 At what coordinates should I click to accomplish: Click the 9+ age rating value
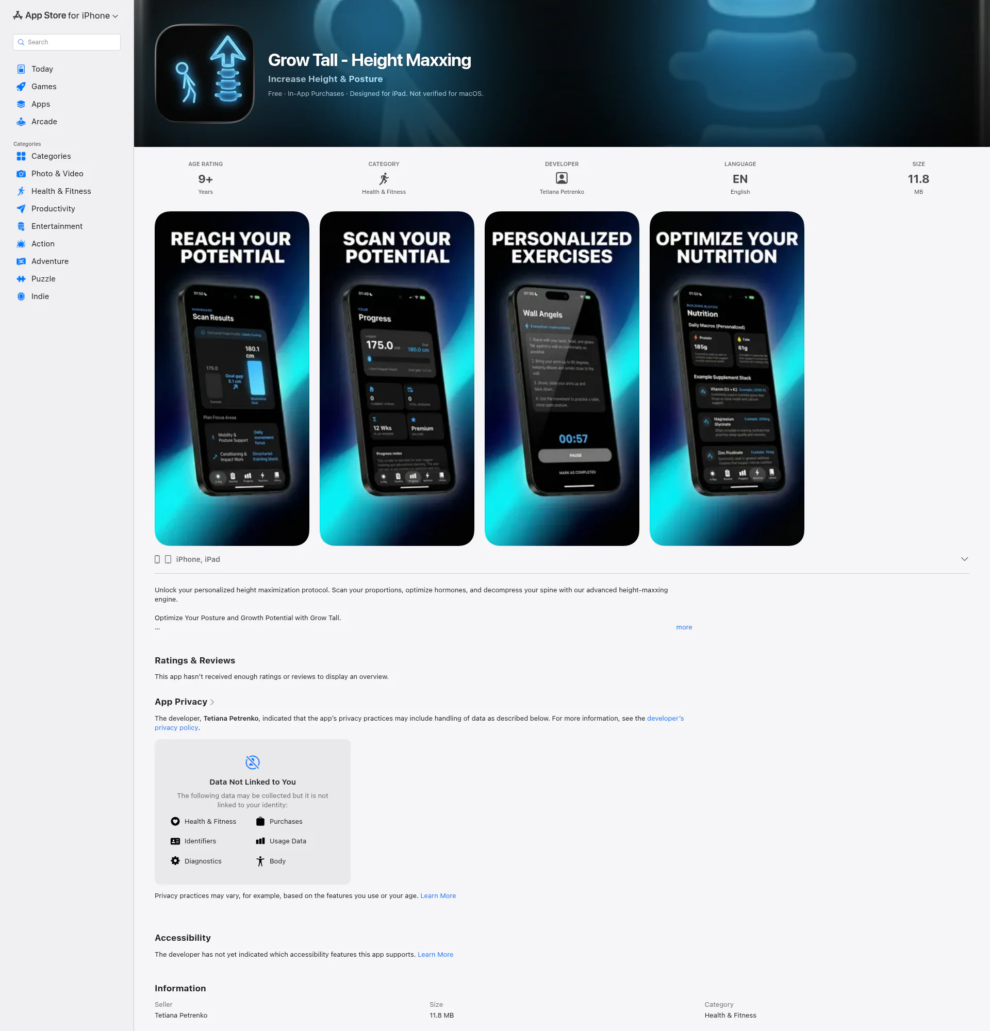pyautogui.click(x=205, y=179)
